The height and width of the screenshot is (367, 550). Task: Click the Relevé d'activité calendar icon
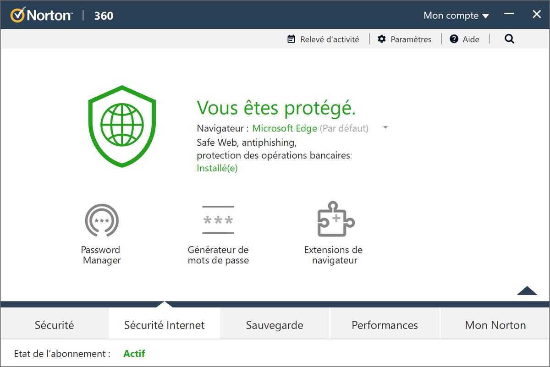point(291,39)
